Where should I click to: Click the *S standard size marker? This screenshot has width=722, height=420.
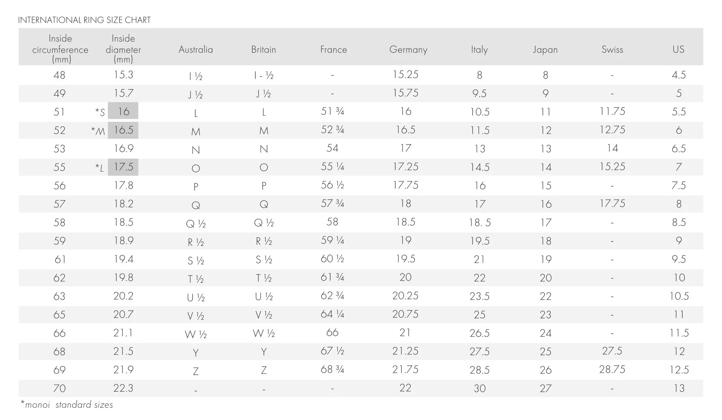pyautogui.click(x=100, y=112)
